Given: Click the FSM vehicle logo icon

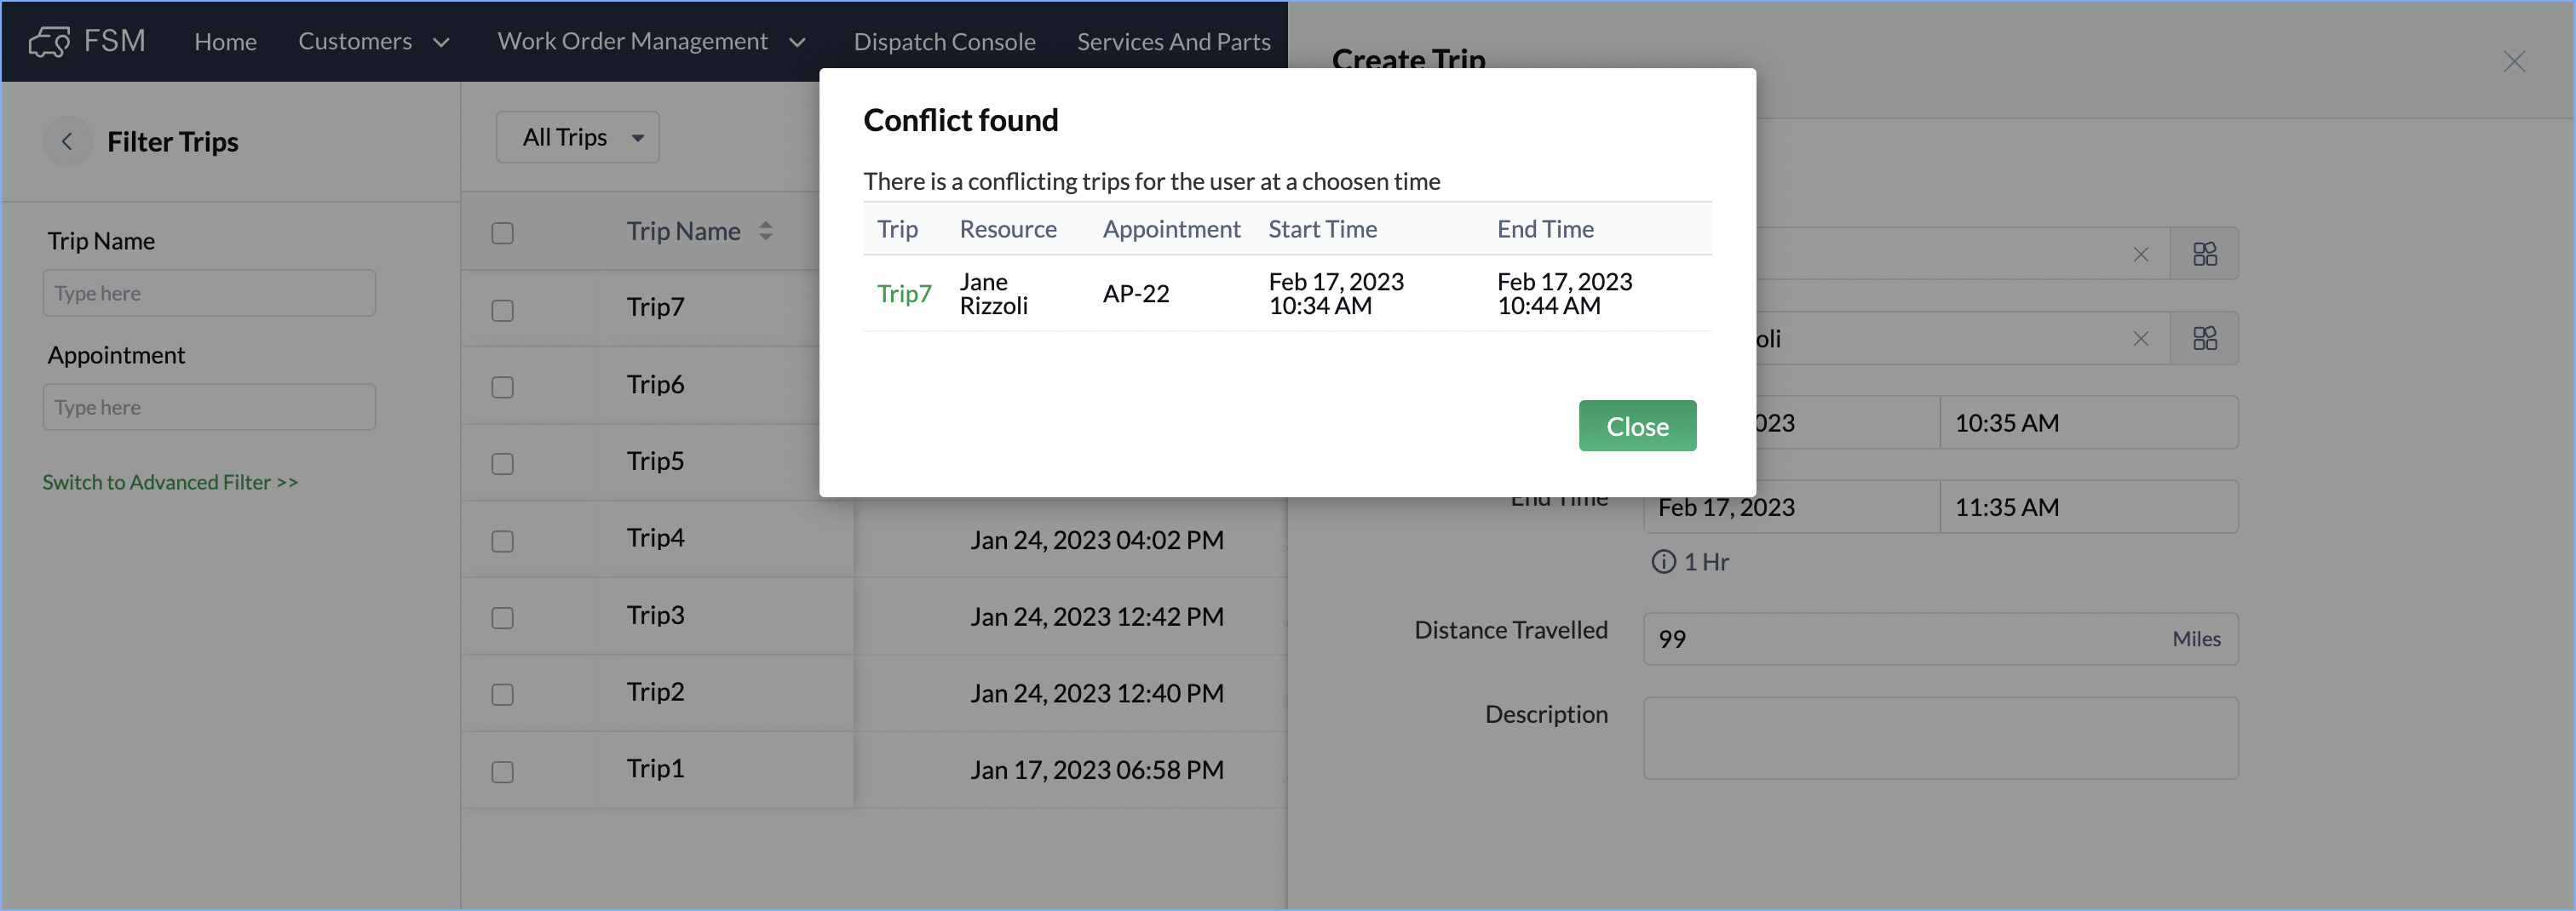Looking at the screenshot, I should click(49, 42).
